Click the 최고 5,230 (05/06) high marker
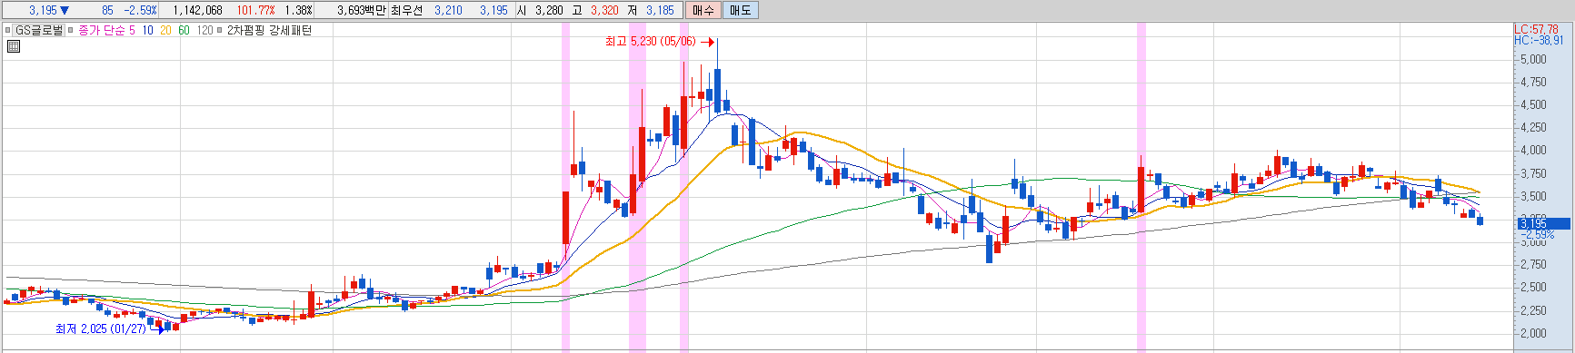This screenshot has height=353, width=1575. [x=650, y=42]
